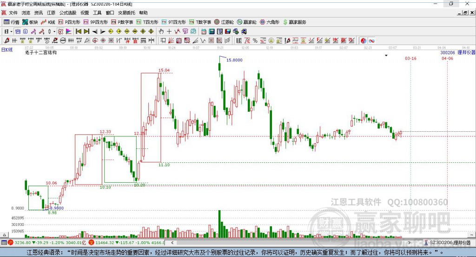Switch to the K线 chart view

pos(48,22)
